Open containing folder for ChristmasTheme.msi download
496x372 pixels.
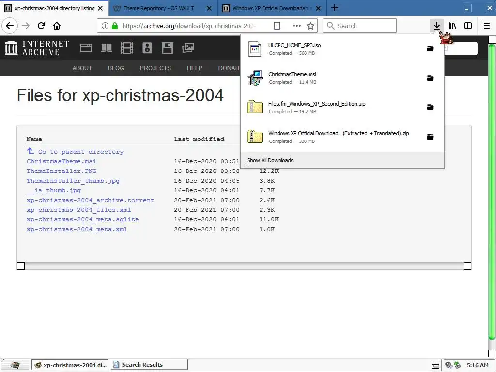tap(430, 78)
